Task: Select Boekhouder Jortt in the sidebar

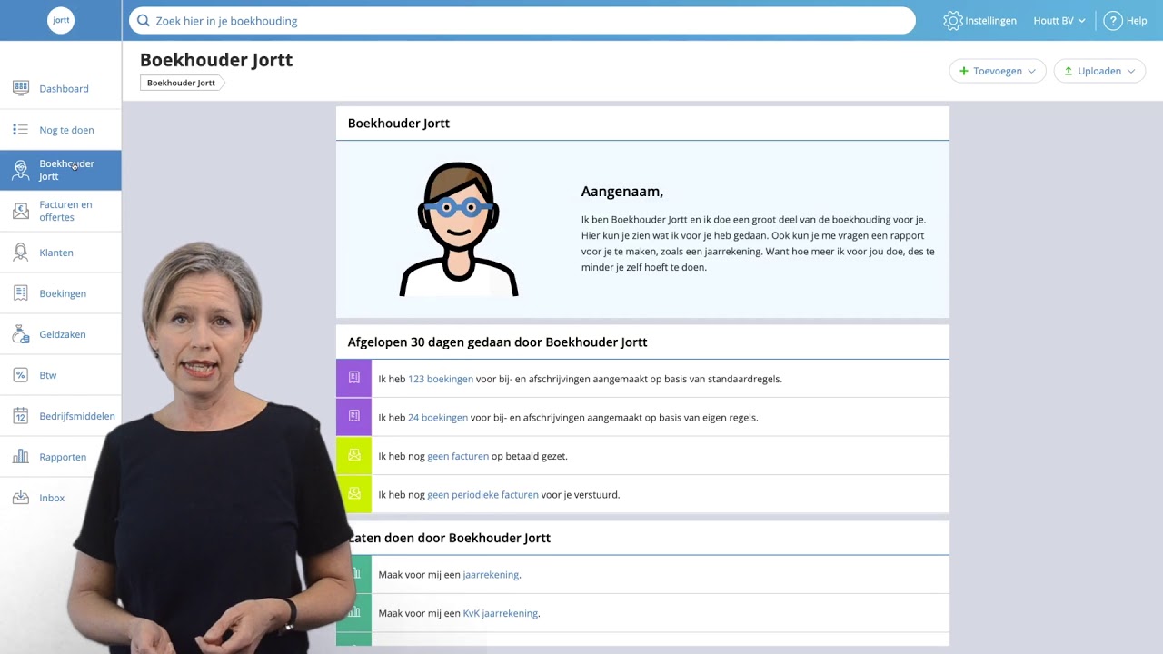Action: [x=60, y=170]
